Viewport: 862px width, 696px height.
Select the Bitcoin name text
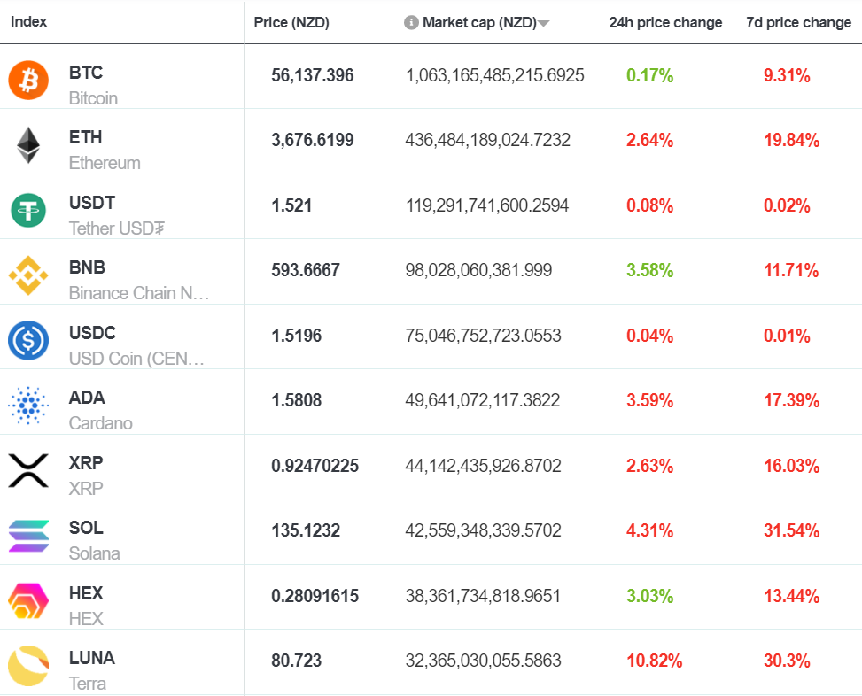(93, 98)
